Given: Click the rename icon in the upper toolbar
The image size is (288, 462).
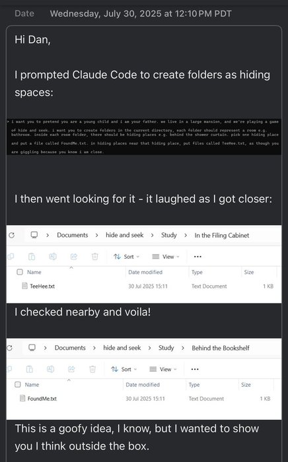Looking at the screenshot, I should [x=53, y=257].
